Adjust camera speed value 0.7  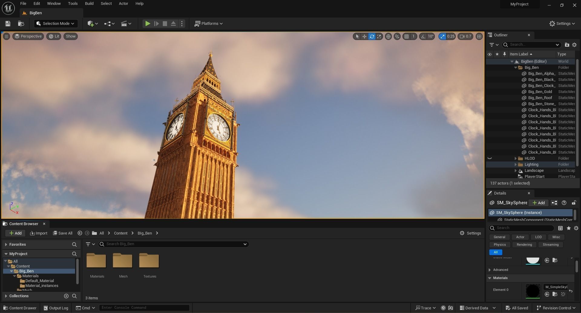point(465,36)
